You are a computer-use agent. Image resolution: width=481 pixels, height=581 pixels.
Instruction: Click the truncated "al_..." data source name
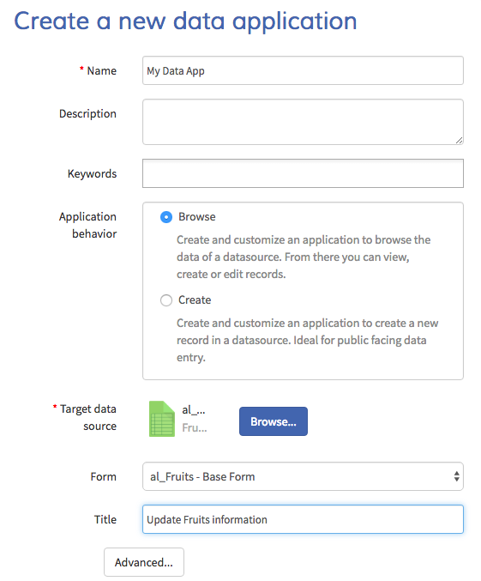click(193, 410)
